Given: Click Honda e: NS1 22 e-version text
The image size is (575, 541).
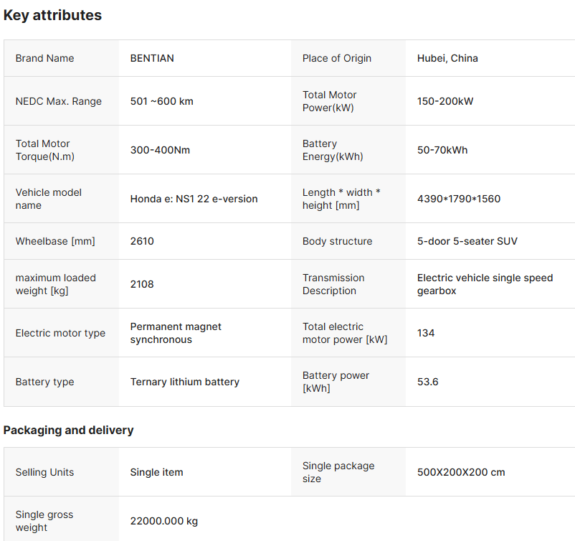Looking at the screenshot, I should pyautogui.click(x=194, y=199).
